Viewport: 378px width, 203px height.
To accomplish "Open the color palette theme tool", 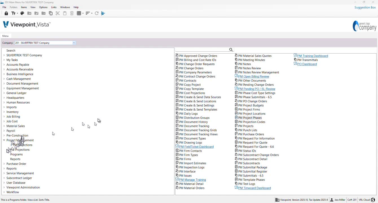I will (x=22, y=13).
